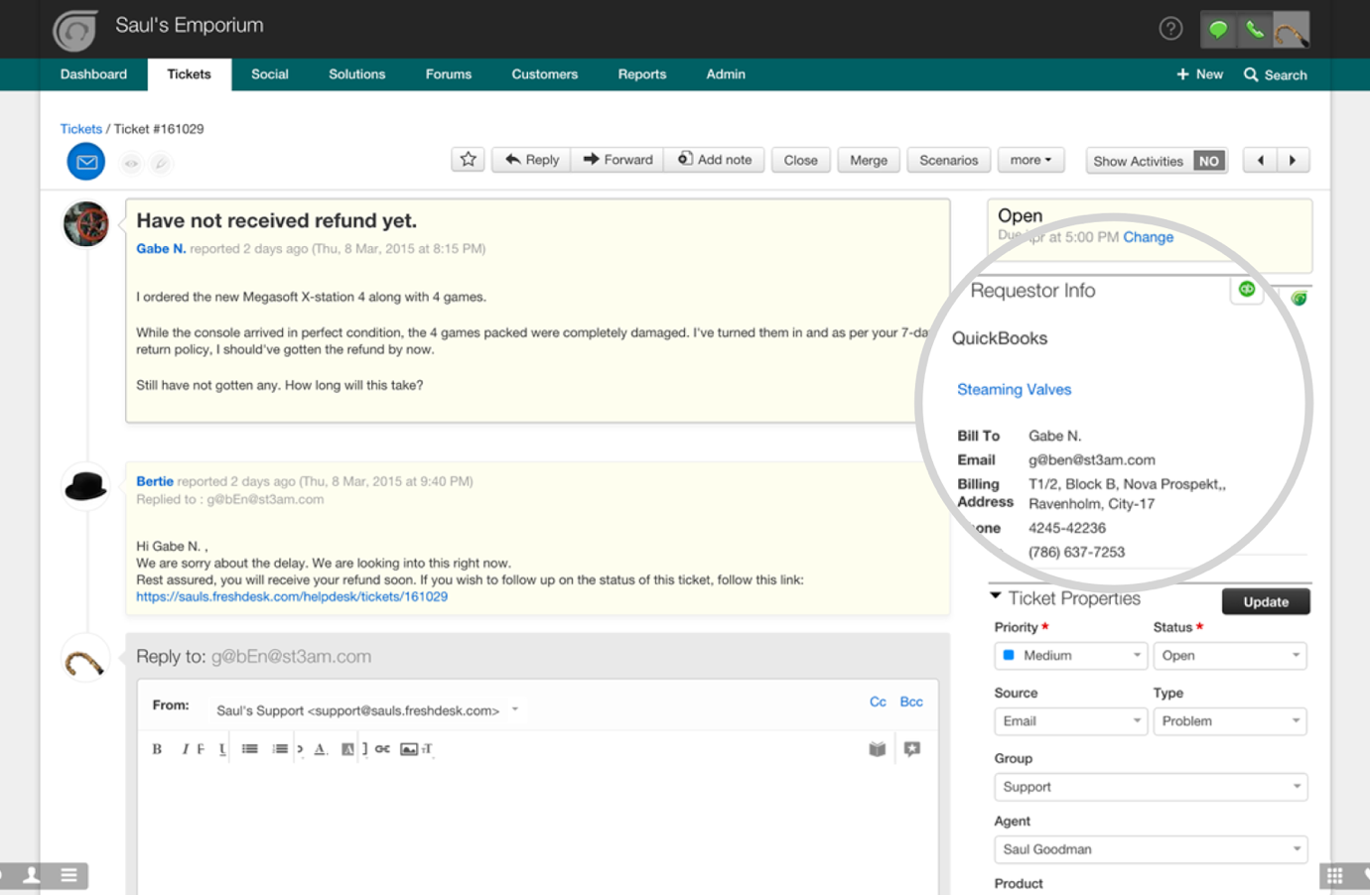Open the more actions dropdown

1030,160
